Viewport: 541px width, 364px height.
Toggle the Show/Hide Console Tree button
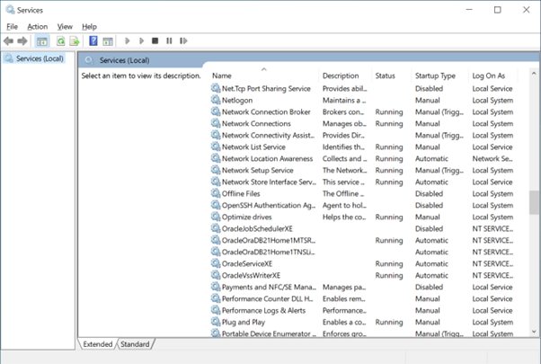(41, 41)
